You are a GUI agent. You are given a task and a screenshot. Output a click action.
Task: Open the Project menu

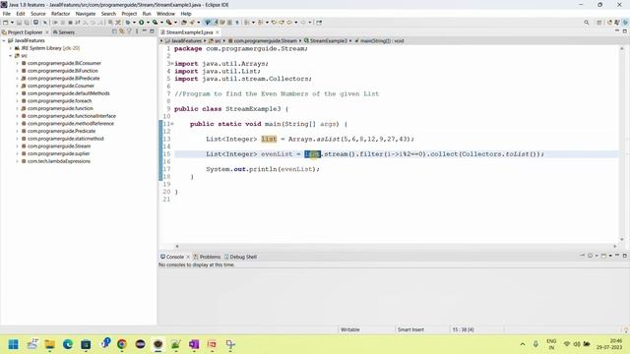coord(129,14)
